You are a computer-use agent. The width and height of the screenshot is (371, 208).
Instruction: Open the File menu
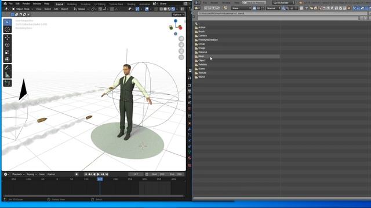10,4
